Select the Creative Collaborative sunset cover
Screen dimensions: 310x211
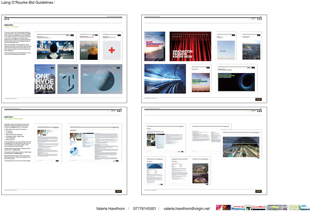click(x=201, y=79)
